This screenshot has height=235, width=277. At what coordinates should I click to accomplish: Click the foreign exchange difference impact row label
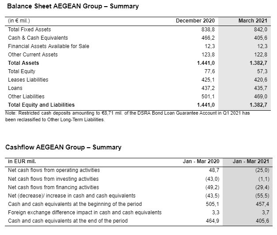(85, 213)
